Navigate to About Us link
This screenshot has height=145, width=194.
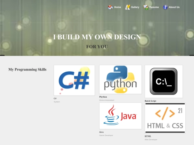[x=174, y=7]
